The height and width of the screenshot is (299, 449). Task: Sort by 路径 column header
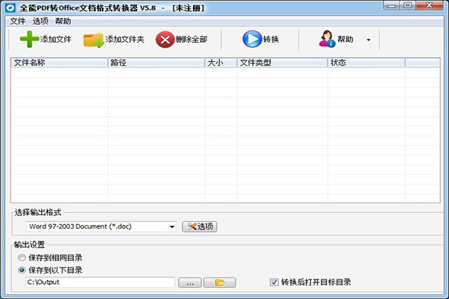(x=156, y=63)
